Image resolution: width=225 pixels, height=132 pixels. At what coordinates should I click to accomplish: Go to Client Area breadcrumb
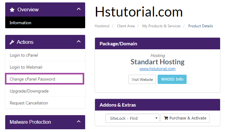(126, 26)
